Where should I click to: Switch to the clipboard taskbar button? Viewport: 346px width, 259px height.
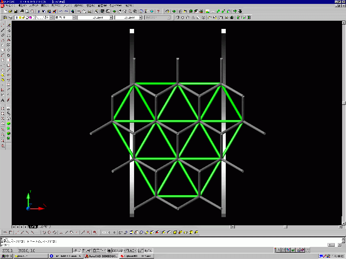pos(137,256)
